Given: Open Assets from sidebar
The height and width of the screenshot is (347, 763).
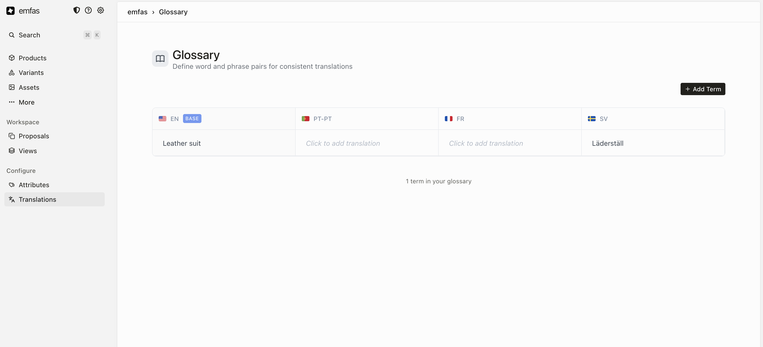Looking at the screenshot, I should point(29,87).
